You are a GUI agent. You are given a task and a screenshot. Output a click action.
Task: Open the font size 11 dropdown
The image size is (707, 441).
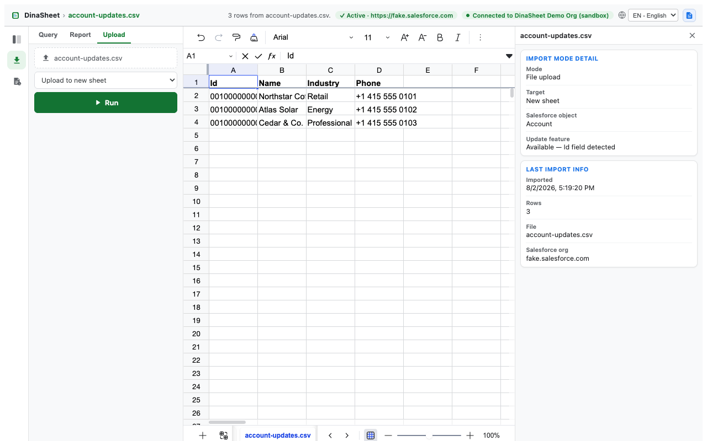(377, 37)
